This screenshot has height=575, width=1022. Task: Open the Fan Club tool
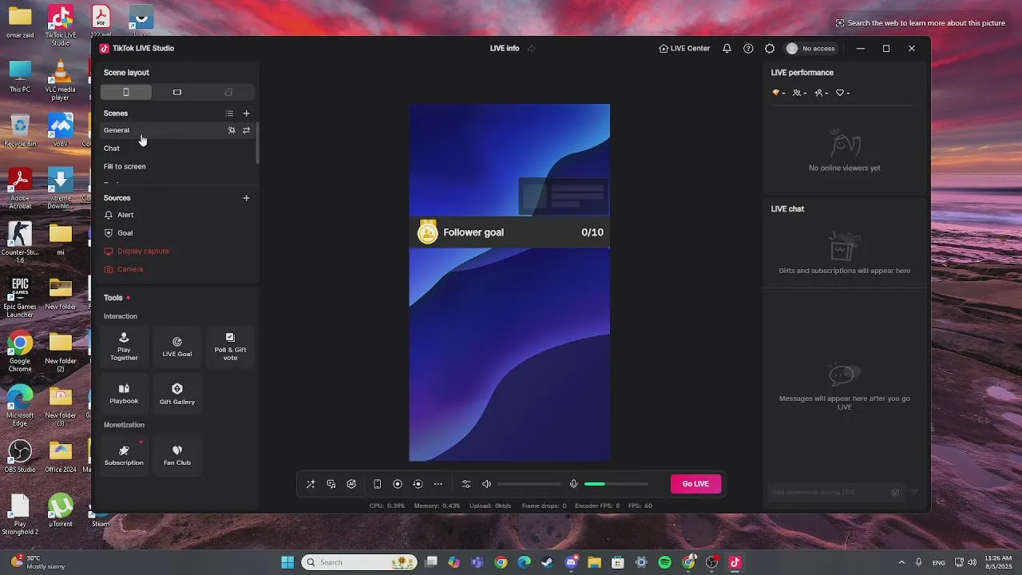(177, 456)
